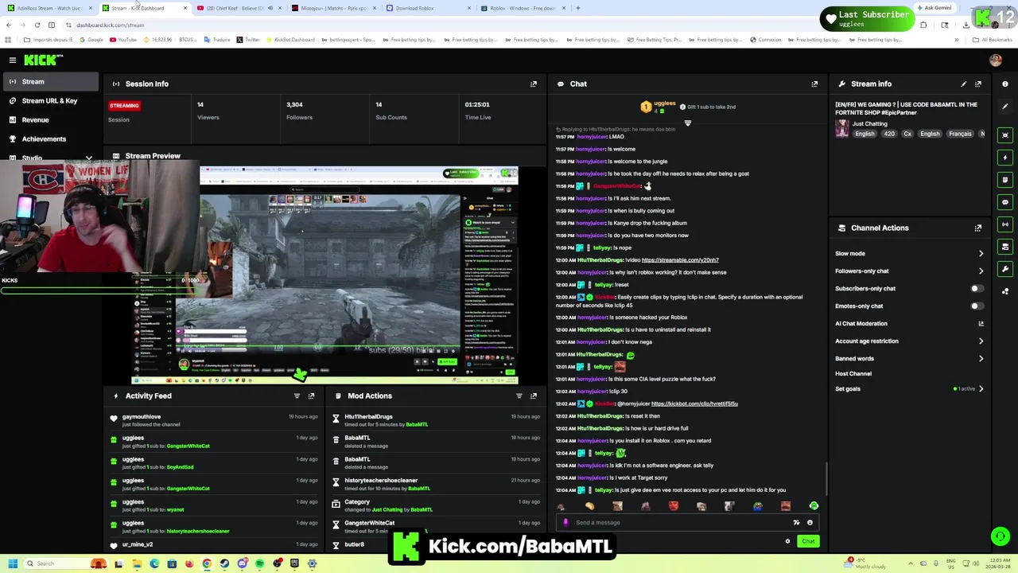Toggle lightning bolt widget in right rail
This screenshot has height=573, width=1018.
1005,158
